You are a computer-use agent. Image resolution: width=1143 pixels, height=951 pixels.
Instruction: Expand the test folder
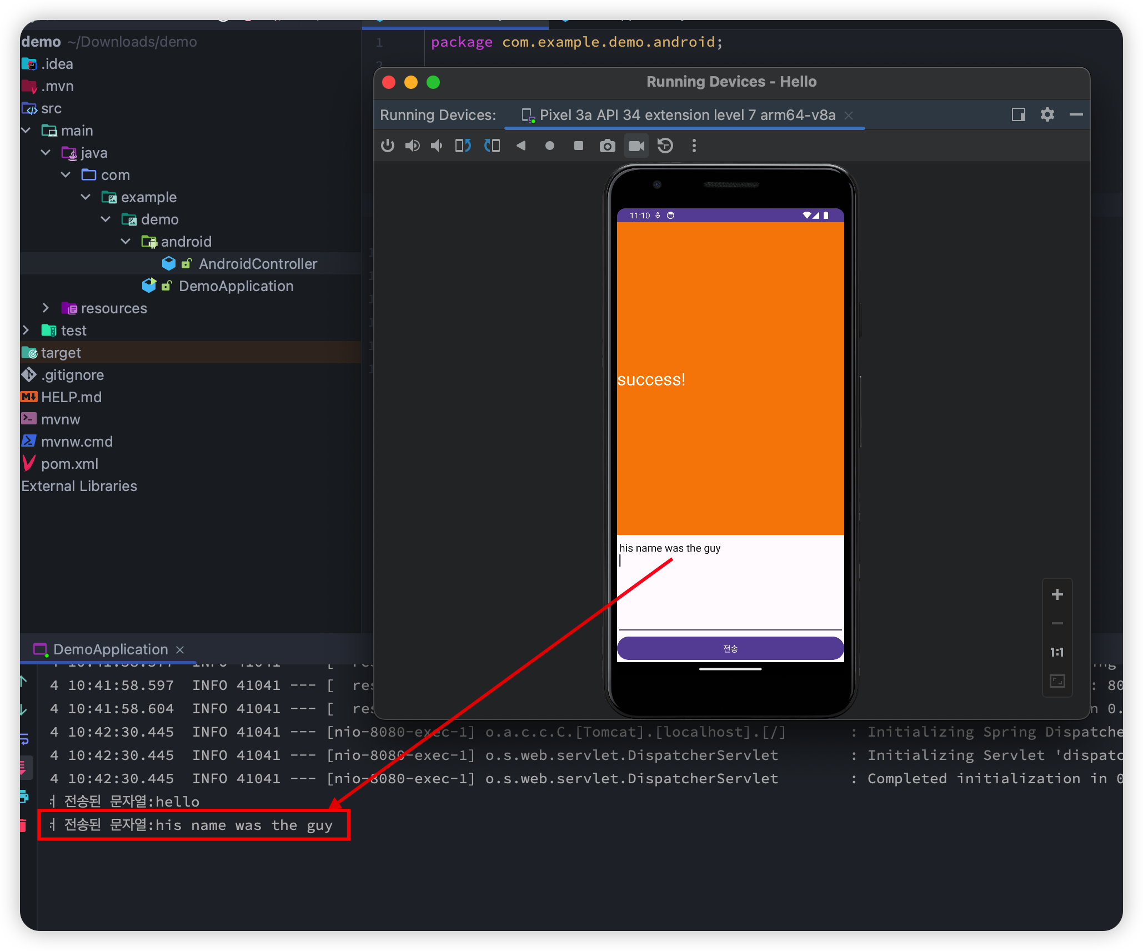(x=26, y=331)
